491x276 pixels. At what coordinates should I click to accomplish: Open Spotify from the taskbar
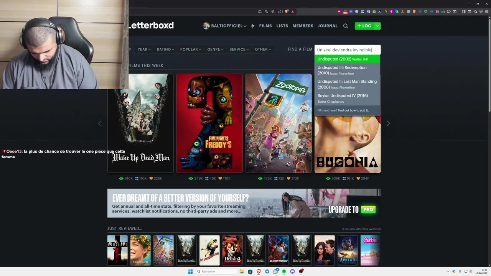pyautogui.click(x=284, y=271)
